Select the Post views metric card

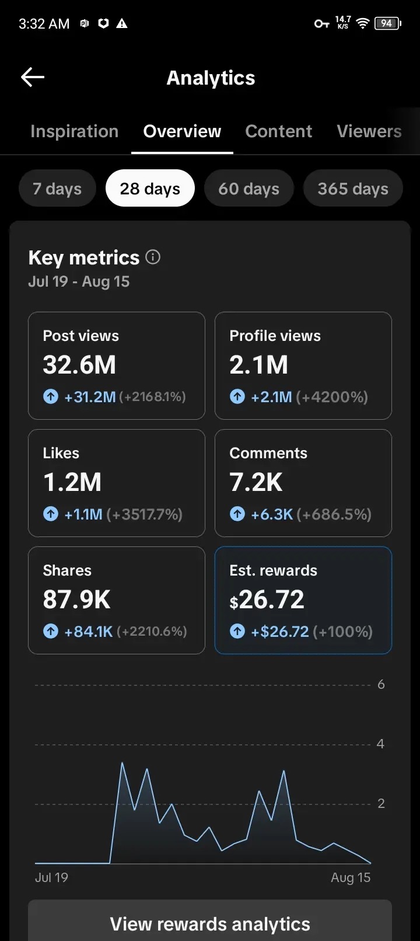point(117,365)
